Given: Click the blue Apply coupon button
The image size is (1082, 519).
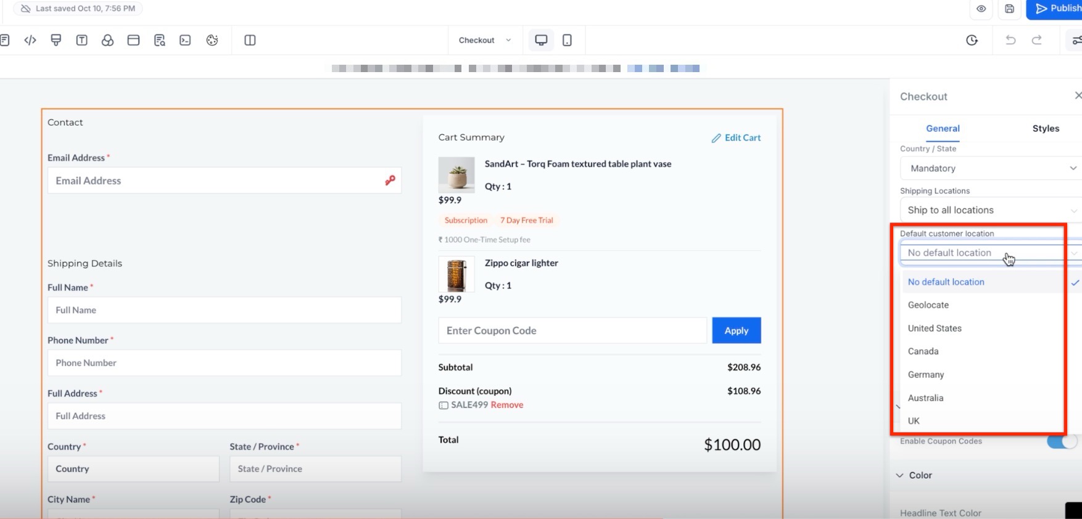Looking at the screenshot, I should pos(736,330).
